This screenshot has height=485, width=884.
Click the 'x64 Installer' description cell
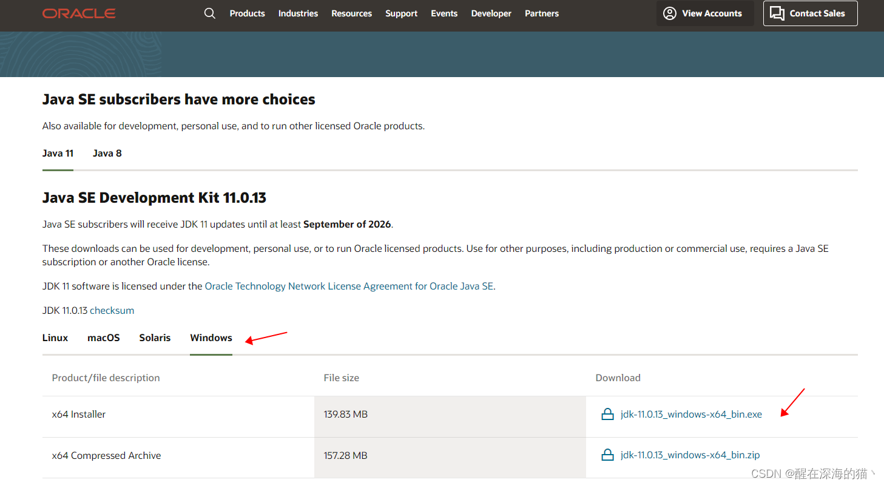pyautogui.click(x=178, y=416)
